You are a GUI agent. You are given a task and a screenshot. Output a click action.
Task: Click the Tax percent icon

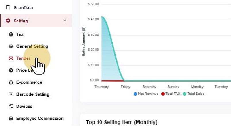pyautogui.click(x=11, y=34)
